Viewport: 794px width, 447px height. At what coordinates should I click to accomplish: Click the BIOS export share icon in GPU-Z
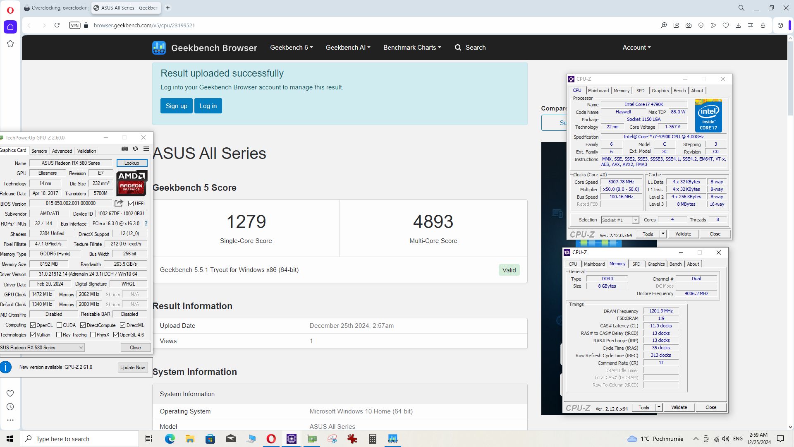click(119, 203)
